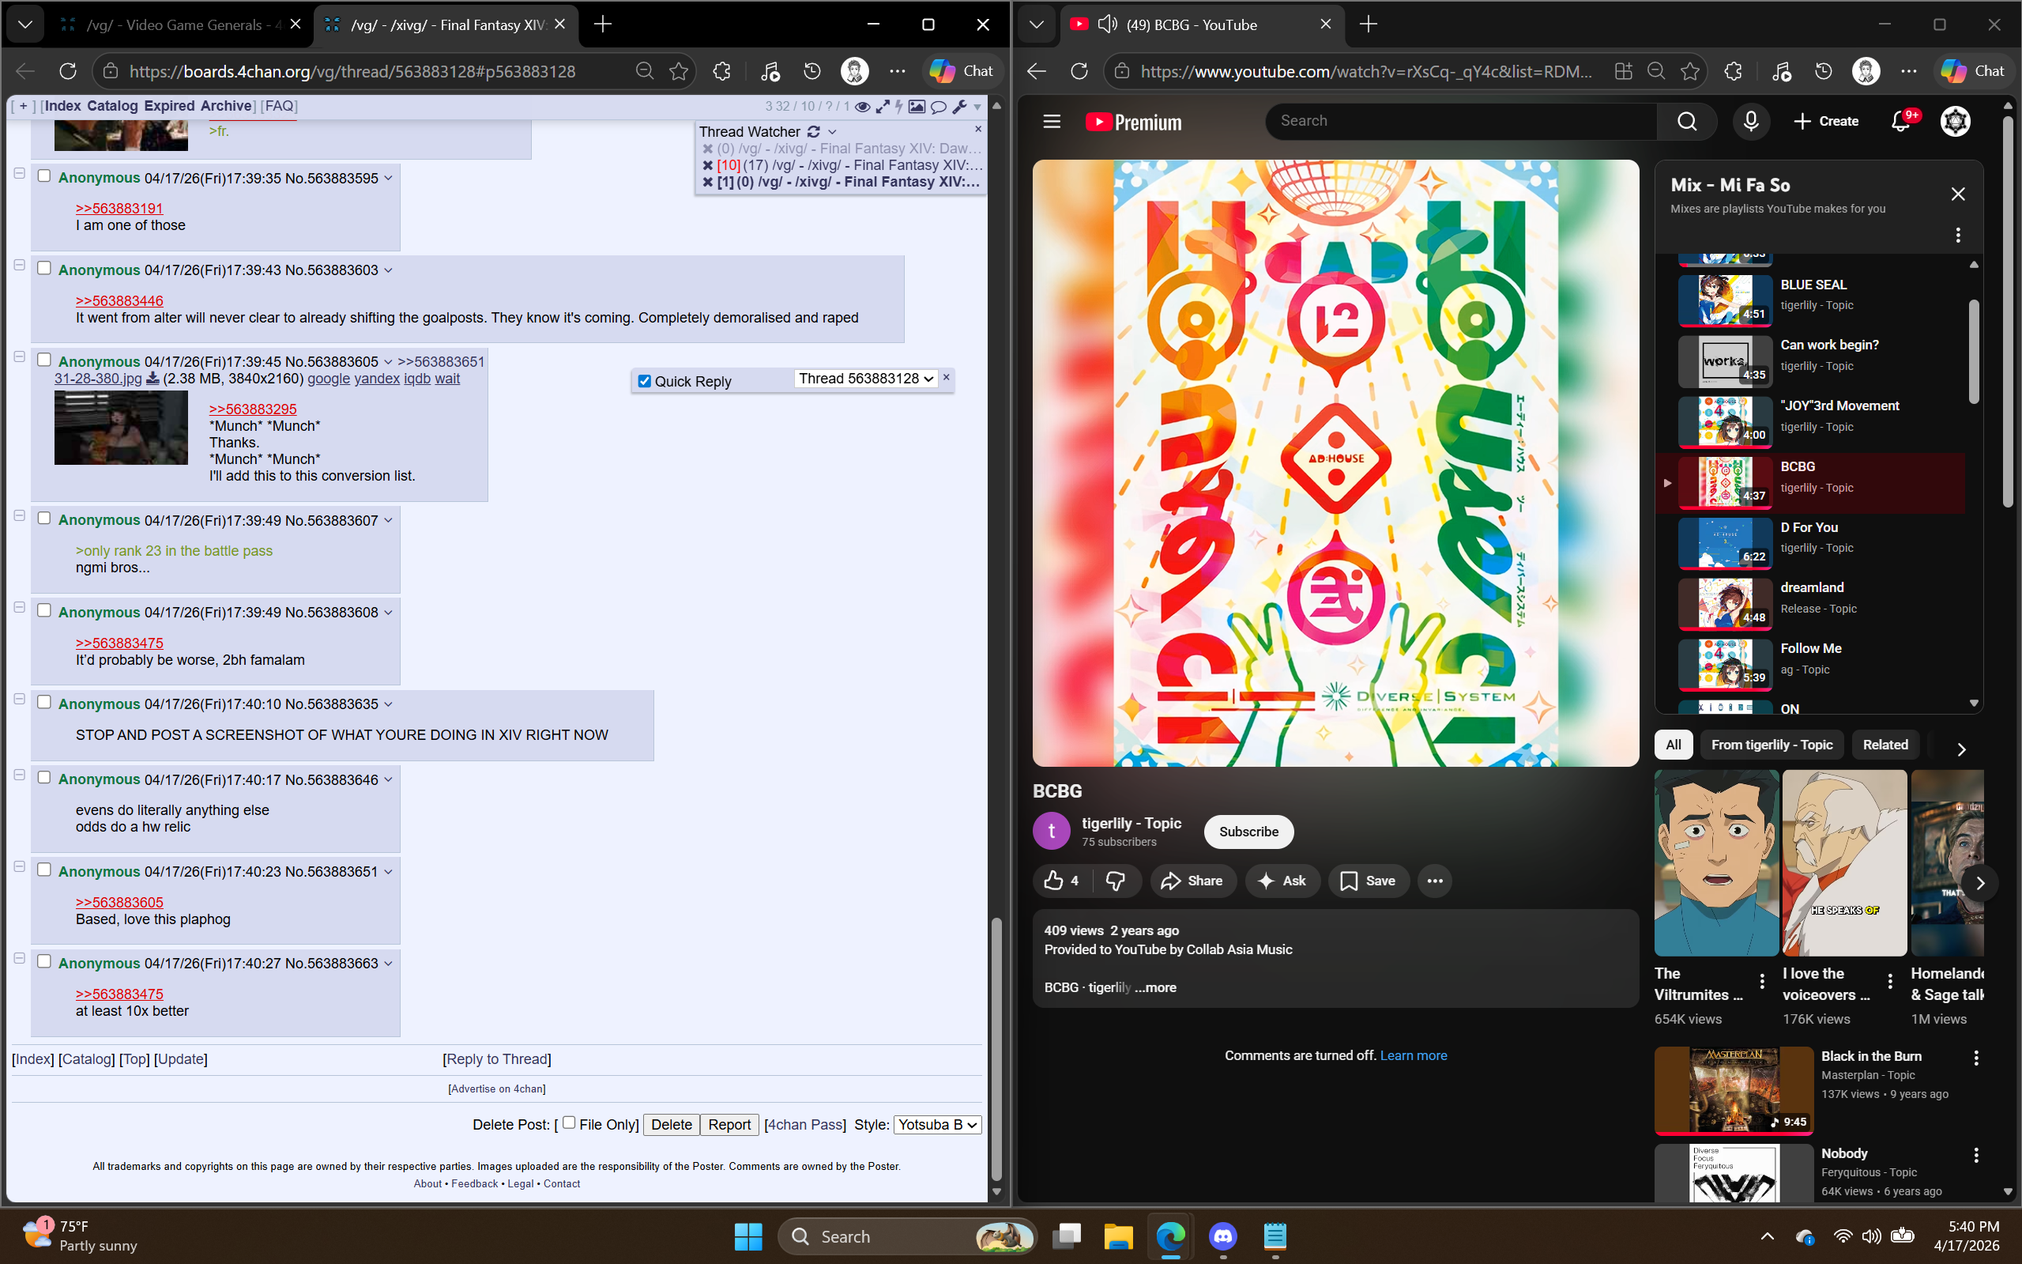Uncheck the Quick Reply checkbox
Viewport: 2022px width, 1264px height.
tap(644, 381)
